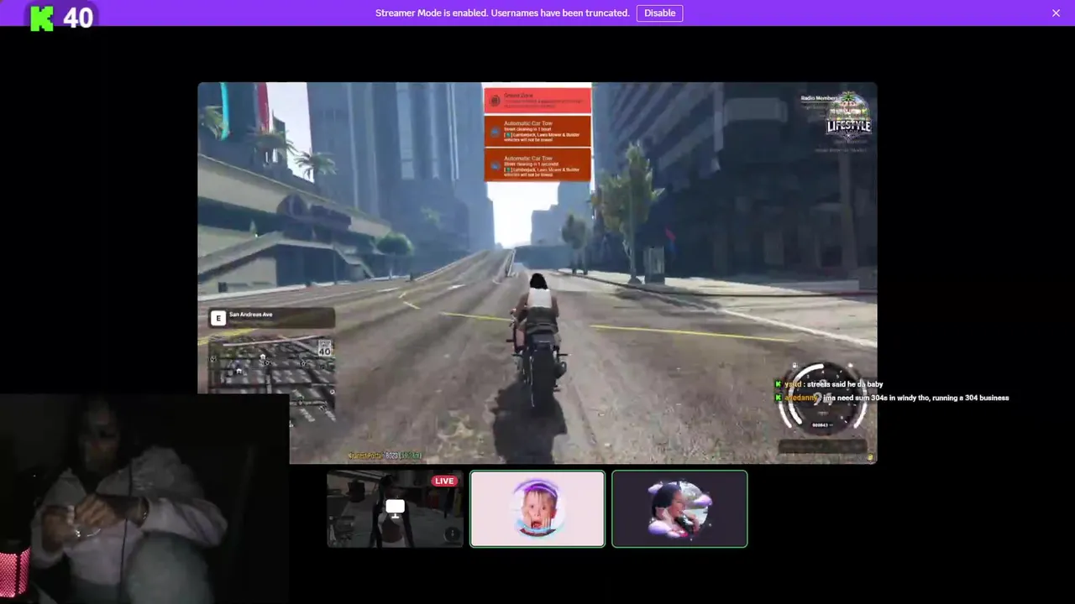The height and width of the screenshot is (604, 1075).
Task: Select the screaming kid avatar thumbnail
Action: [537, 508]
